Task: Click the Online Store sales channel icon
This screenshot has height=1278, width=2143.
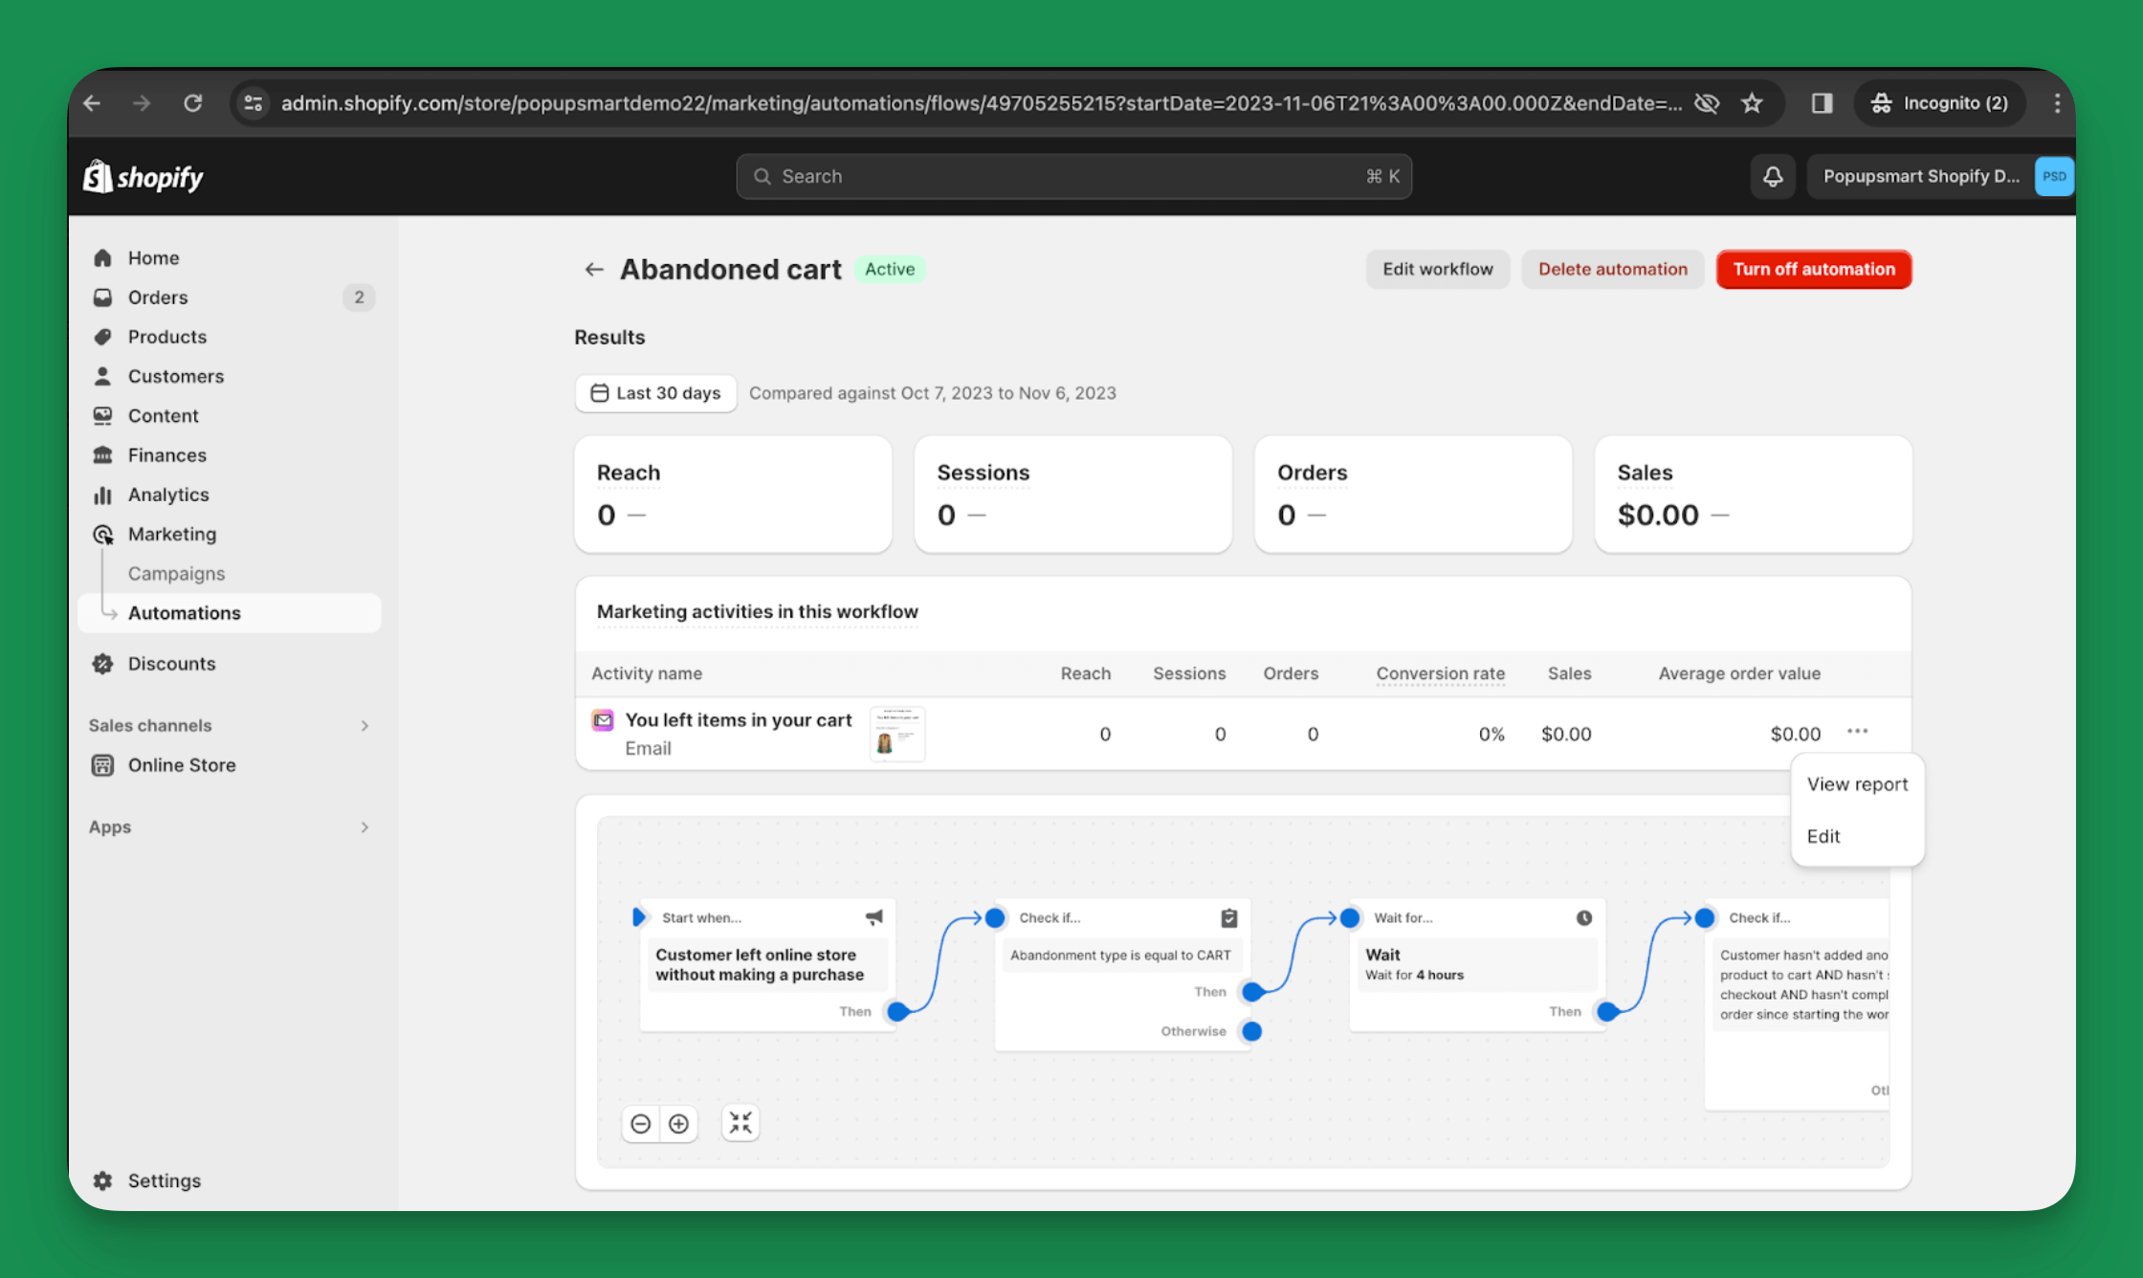Action: 103,765
